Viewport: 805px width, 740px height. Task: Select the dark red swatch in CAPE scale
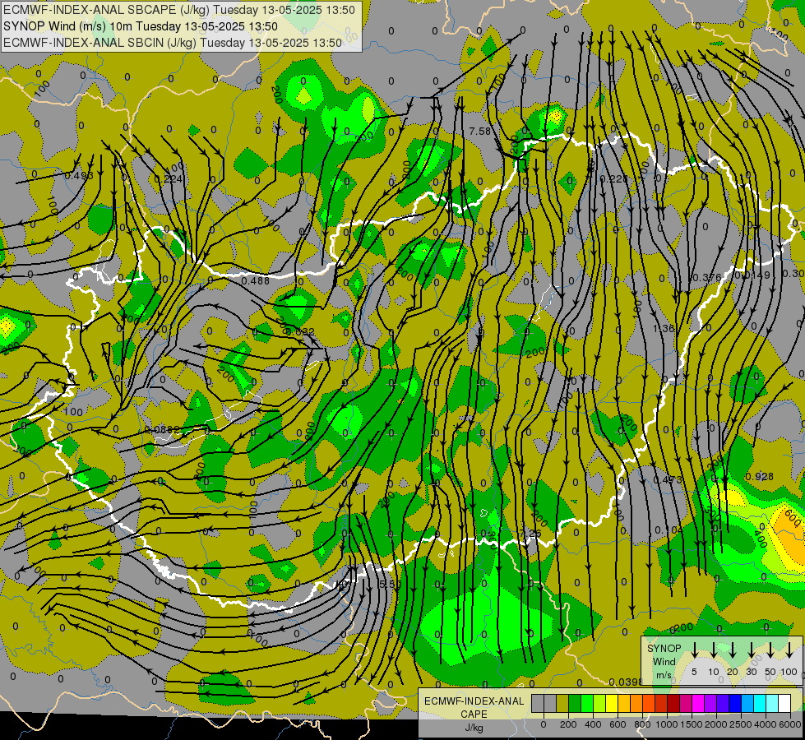coord(673,703)
